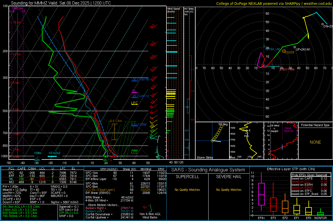Image resolution: width=333 pixels, height=221 pixels.
Task: Select the '15 km' height marker
Action: (x=17, y=22)
